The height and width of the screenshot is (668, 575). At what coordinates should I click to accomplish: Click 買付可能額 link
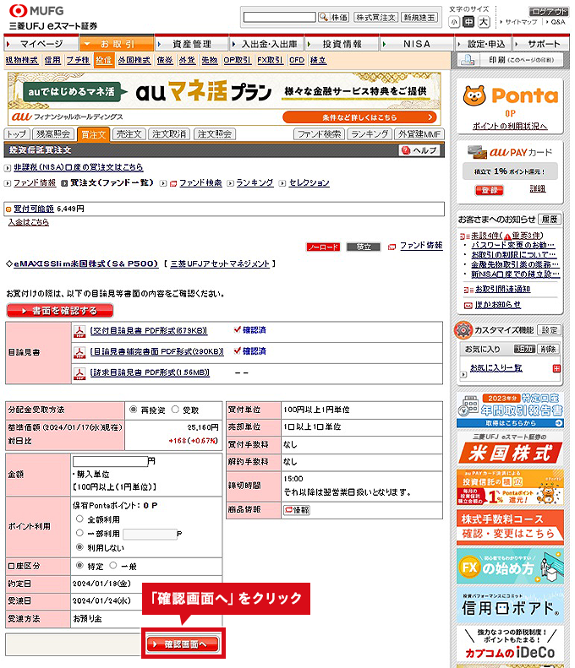pos(34,209)
